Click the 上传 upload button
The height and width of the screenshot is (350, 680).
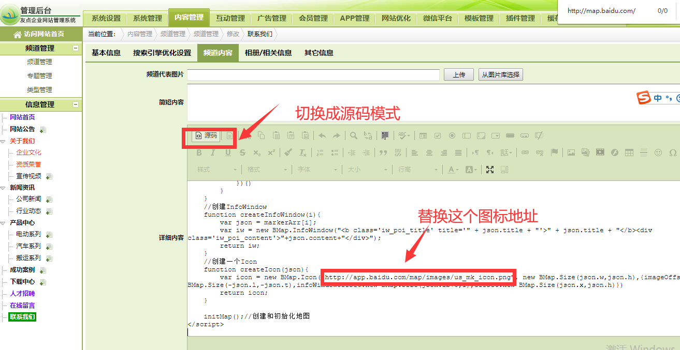pyautogui.click(x=459, y=75)
